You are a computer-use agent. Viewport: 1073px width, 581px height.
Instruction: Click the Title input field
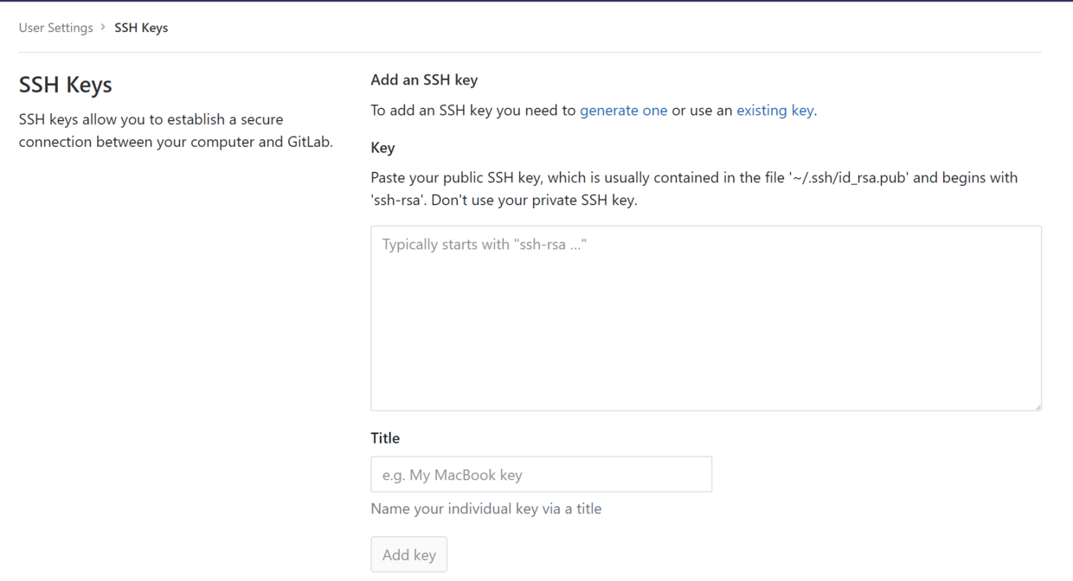pyautogui.click(x=541, y=474)
